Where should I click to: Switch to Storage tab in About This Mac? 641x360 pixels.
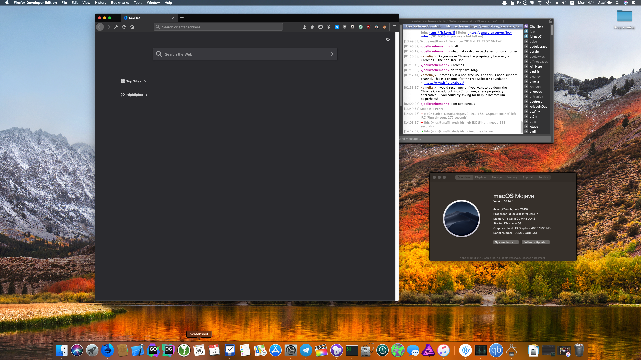496,177
